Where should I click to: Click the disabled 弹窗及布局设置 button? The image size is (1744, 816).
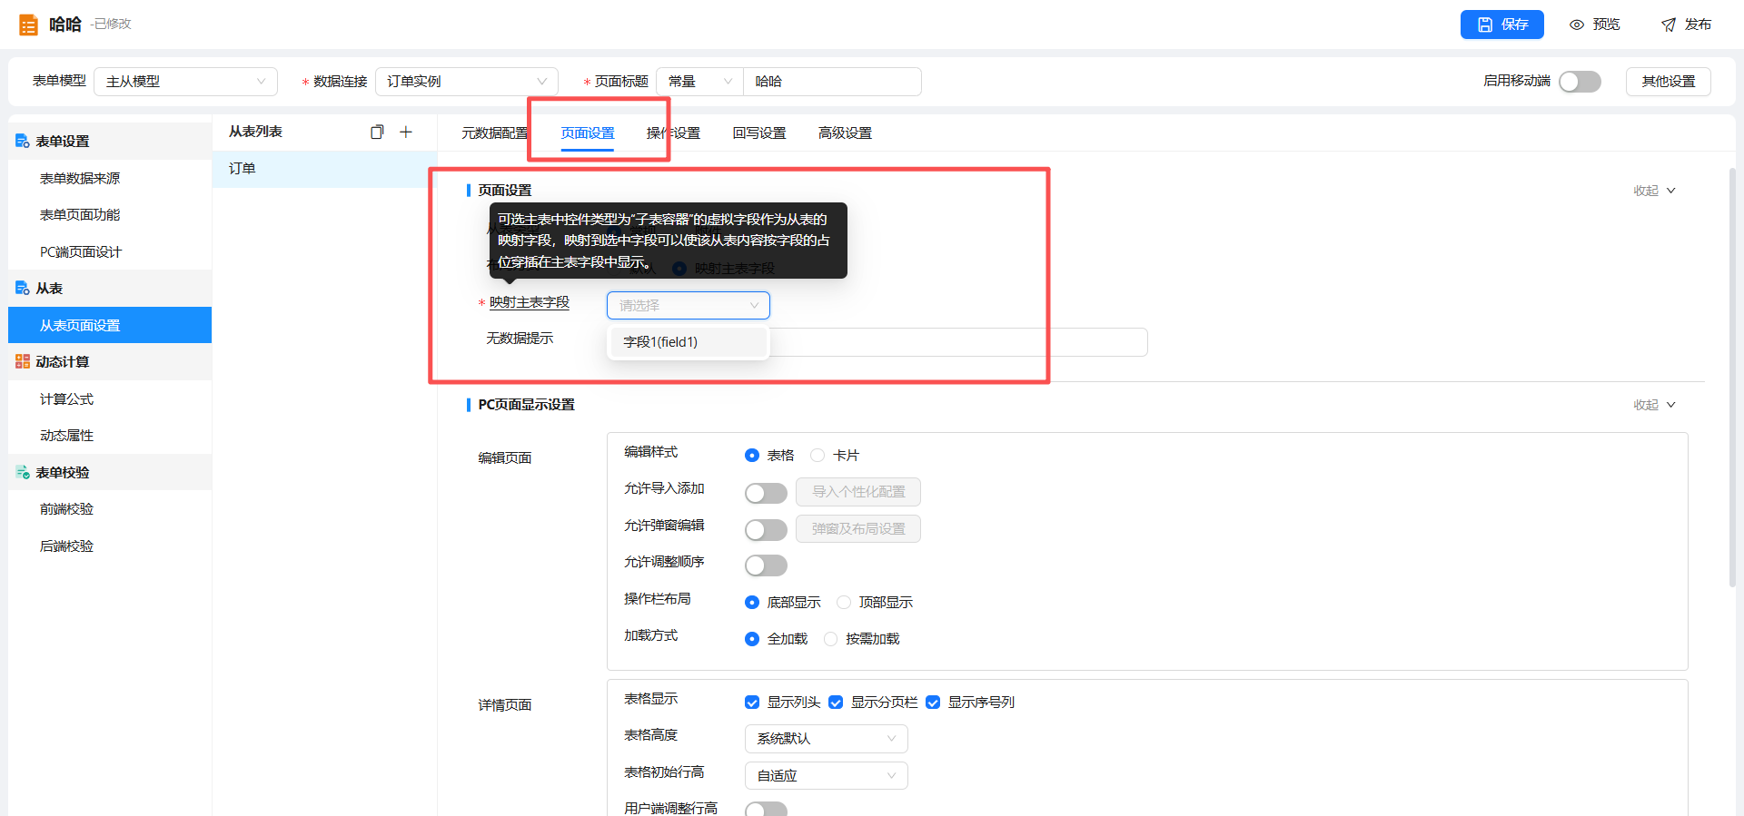pos(858,529)
